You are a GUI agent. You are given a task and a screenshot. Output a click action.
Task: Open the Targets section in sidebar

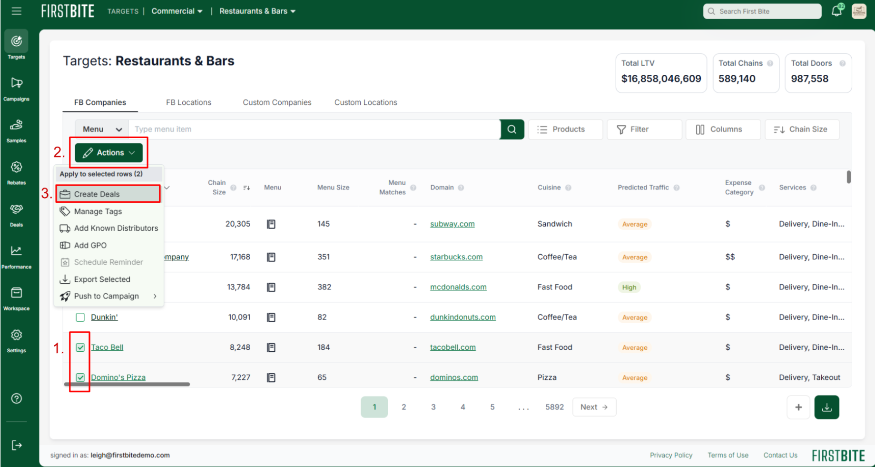coord(16,46)
